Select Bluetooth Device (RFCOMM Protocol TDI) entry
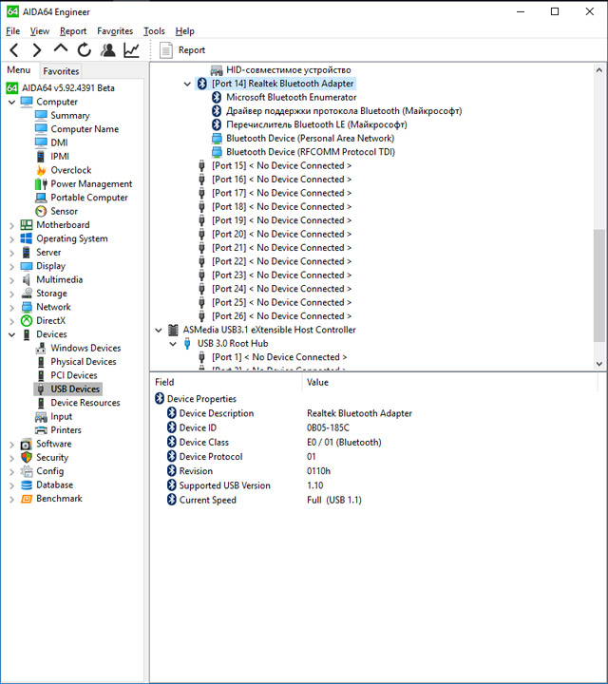This screenshot has width=608, height=684. coord(310,152)
